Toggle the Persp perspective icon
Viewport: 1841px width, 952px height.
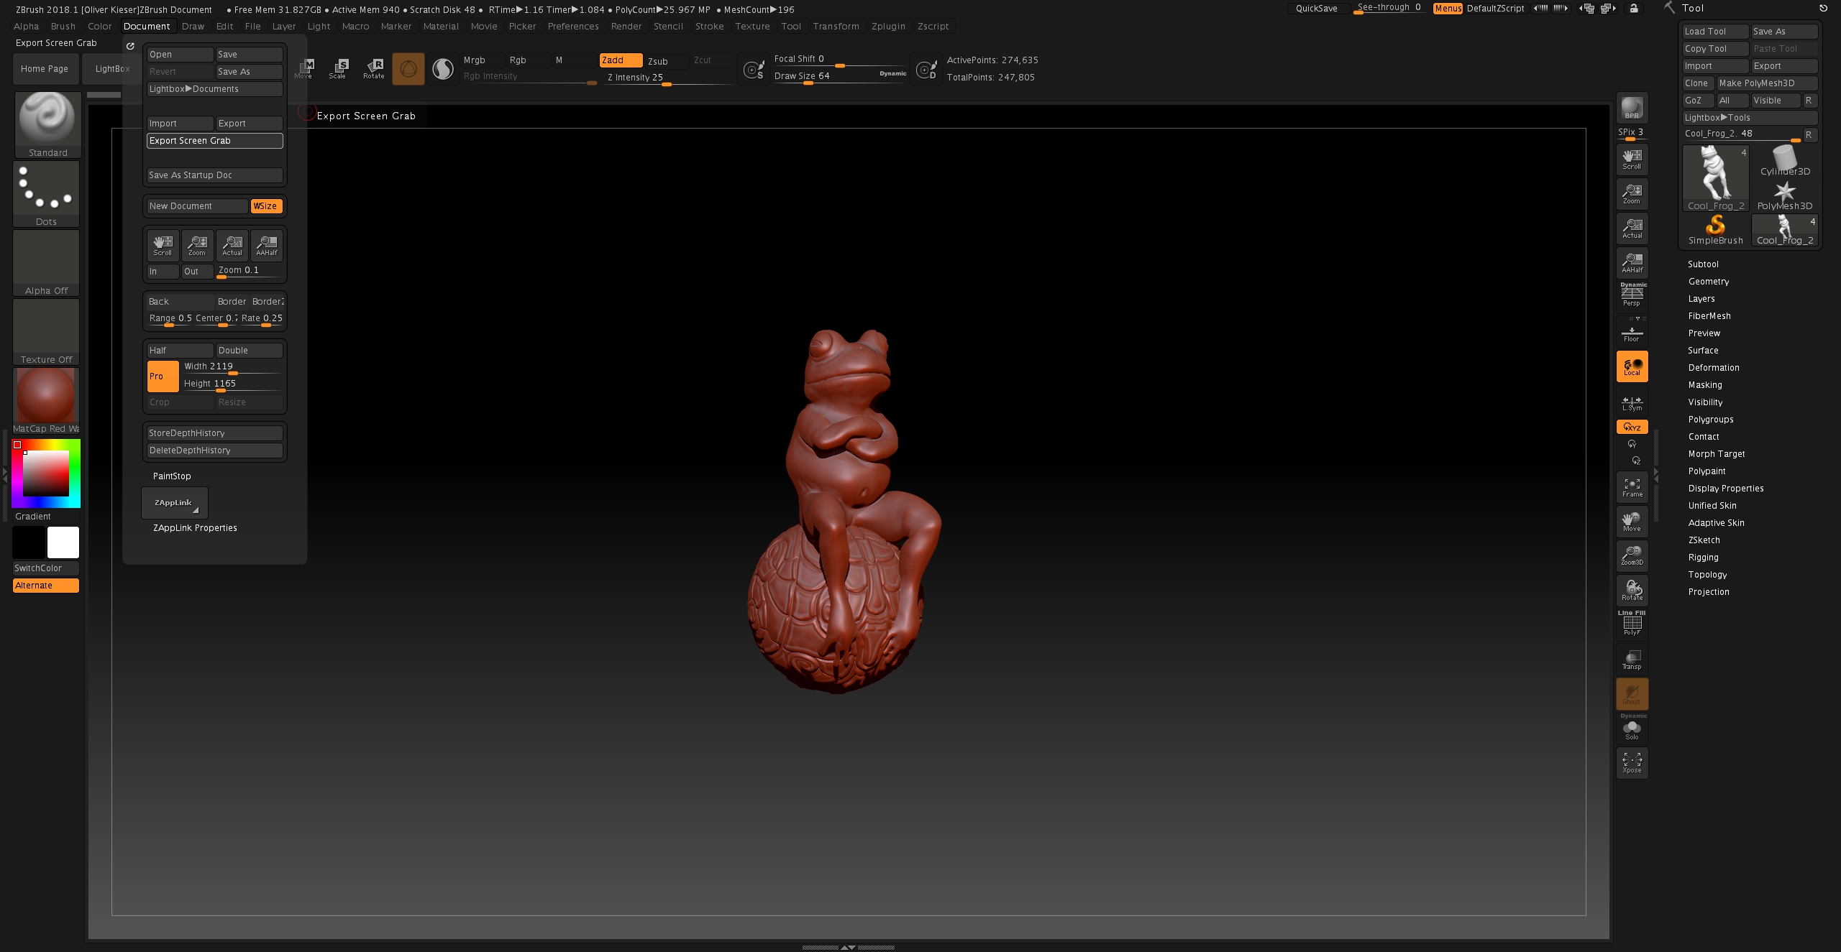[1632, 295]
